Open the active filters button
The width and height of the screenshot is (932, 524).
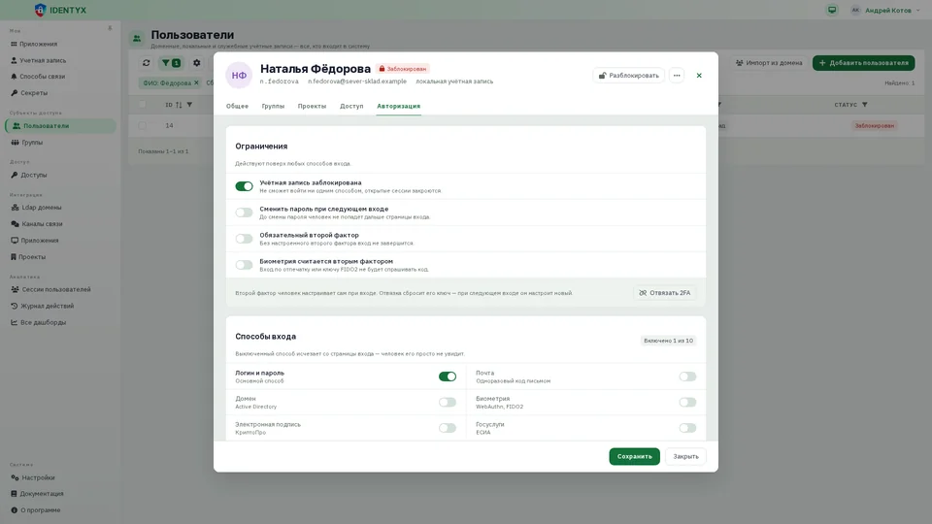[171, 63]
